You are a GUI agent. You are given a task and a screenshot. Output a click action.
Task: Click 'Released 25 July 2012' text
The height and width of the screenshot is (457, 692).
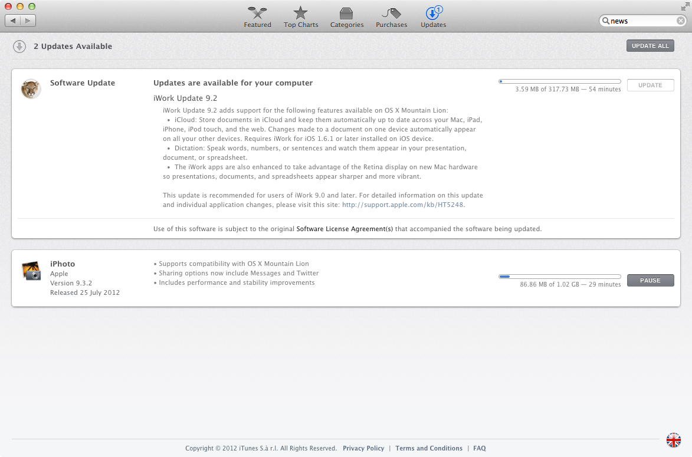point(85,292)
